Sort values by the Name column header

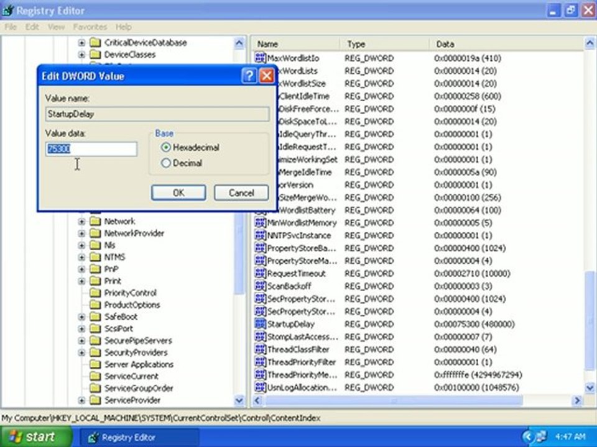[295, 44]
